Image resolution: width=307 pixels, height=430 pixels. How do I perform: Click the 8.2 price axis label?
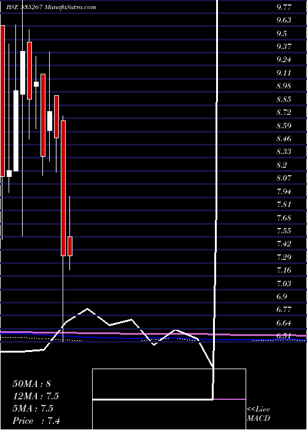pos(282,166)
